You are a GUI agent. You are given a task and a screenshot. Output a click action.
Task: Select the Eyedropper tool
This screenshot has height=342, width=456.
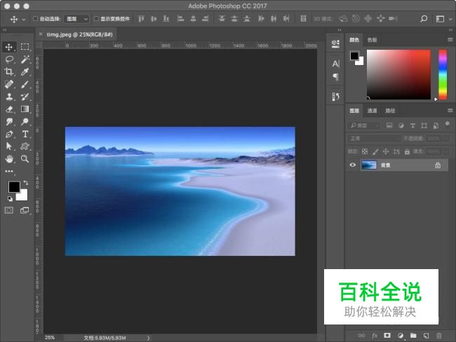click(x=25, y=71)
